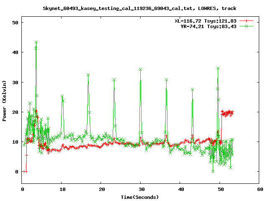Click the green peak marker at 30 seconds
The image size is (268, 201).
click(141, 69)
